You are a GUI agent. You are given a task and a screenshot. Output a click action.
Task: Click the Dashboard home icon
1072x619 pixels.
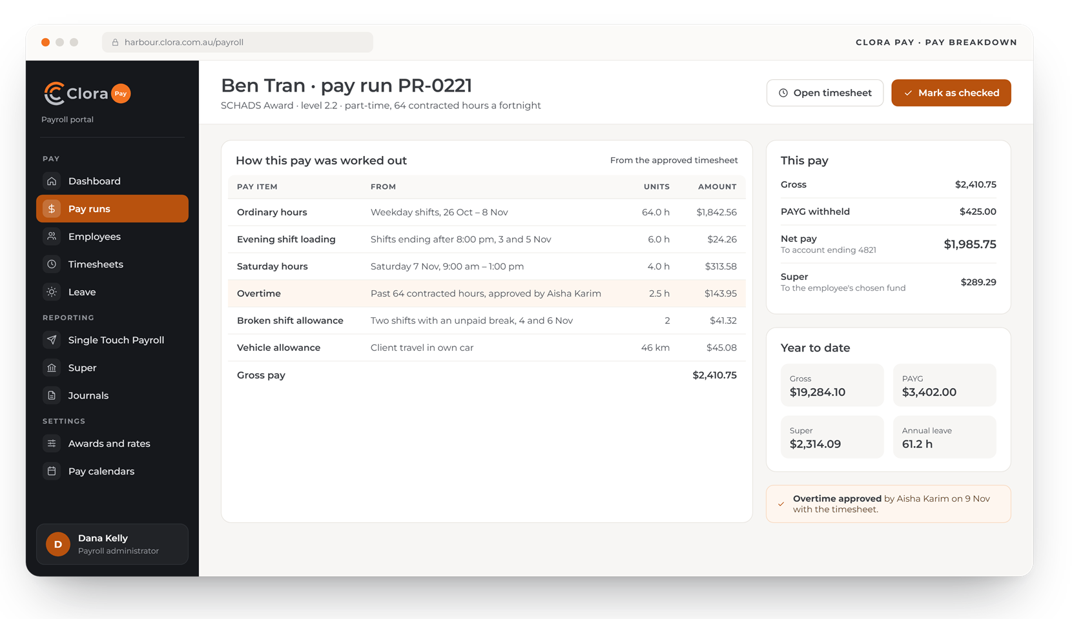pyautogui.click(x=52, y=181)
